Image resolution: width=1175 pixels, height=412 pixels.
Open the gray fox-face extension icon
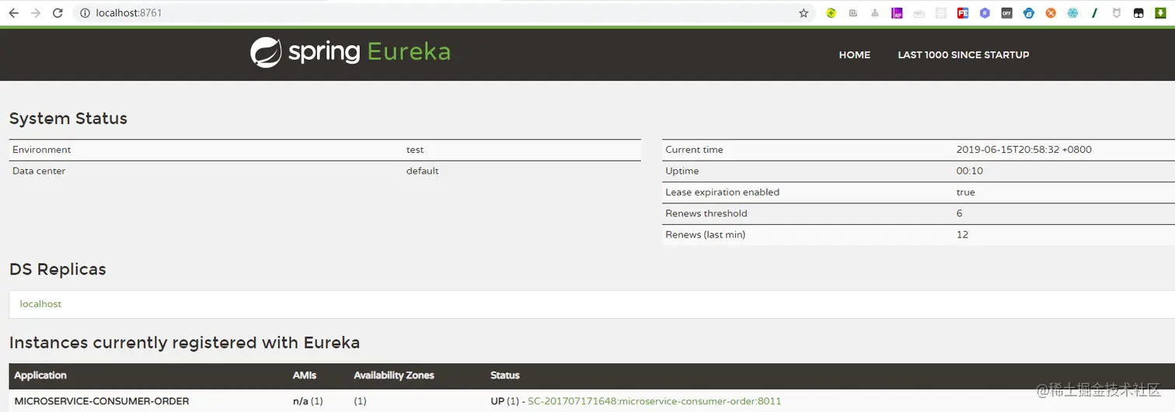1117,13
